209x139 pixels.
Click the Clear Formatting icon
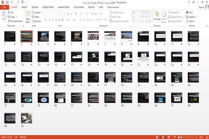pyautogui.click(x=76, y=14)
